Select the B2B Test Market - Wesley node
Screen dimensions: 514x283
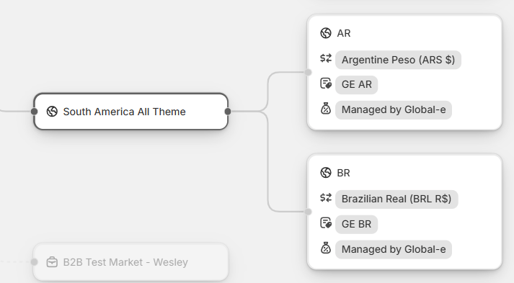(x=130, y=262)
